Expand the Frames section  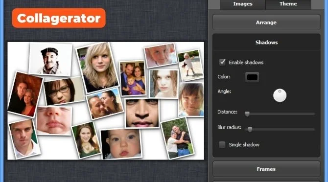[x=266, y=169]
